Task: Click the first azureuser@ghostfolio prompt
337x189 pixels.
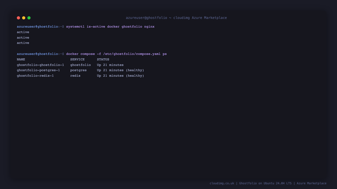Action: 40,27
